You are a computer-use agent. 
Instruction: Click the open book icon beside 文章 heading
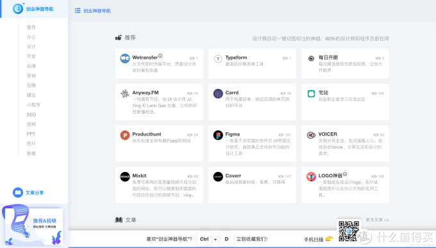coord(119,220)
